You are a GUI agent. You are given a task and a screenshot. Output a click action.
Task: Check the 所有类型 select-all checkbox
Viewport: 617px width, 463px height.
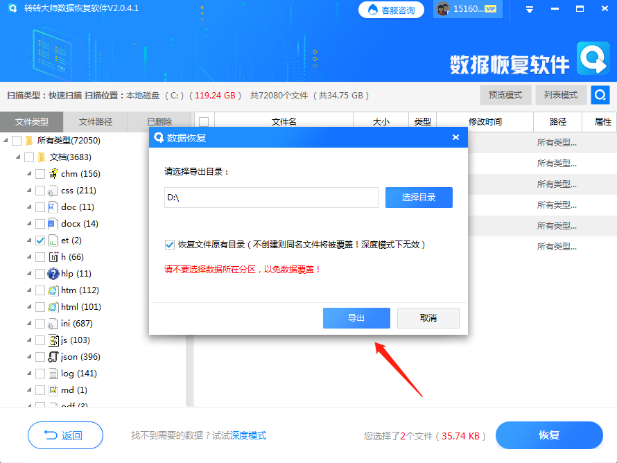[x=17, y=141]
